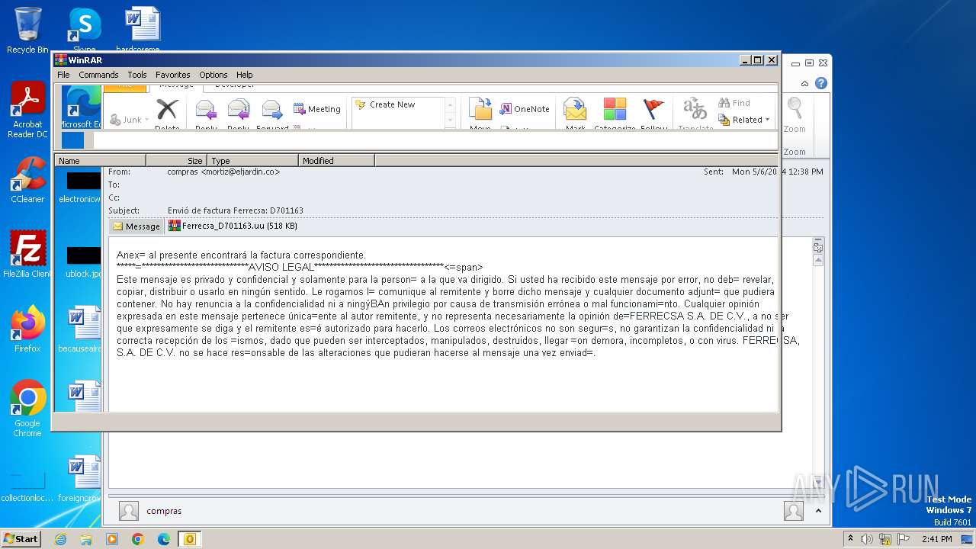Click right contact photo in People Pane

[794, 511]
